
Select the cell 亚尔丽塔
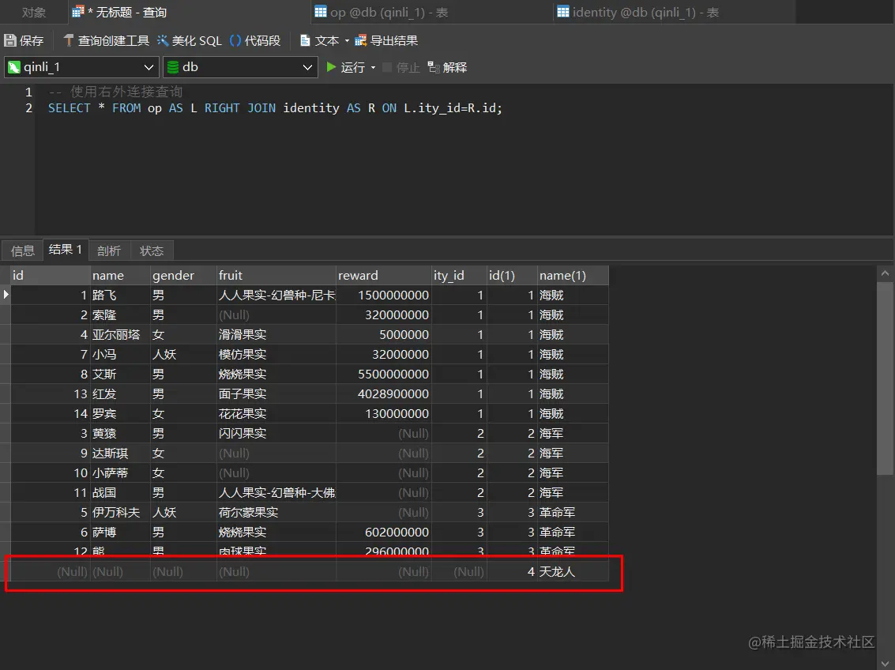click(x=120, y=334)
